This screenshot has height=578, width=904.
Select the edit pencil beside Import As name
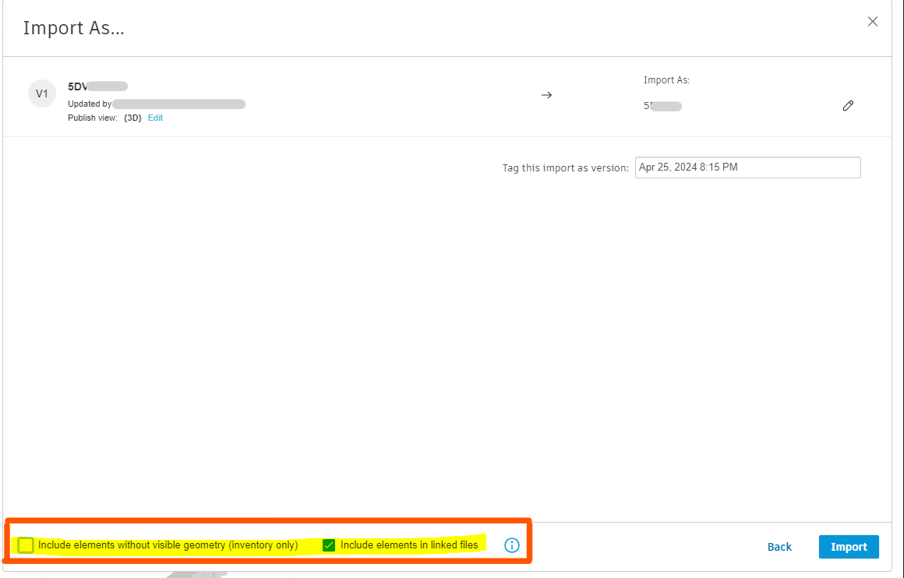click(848, 105)
